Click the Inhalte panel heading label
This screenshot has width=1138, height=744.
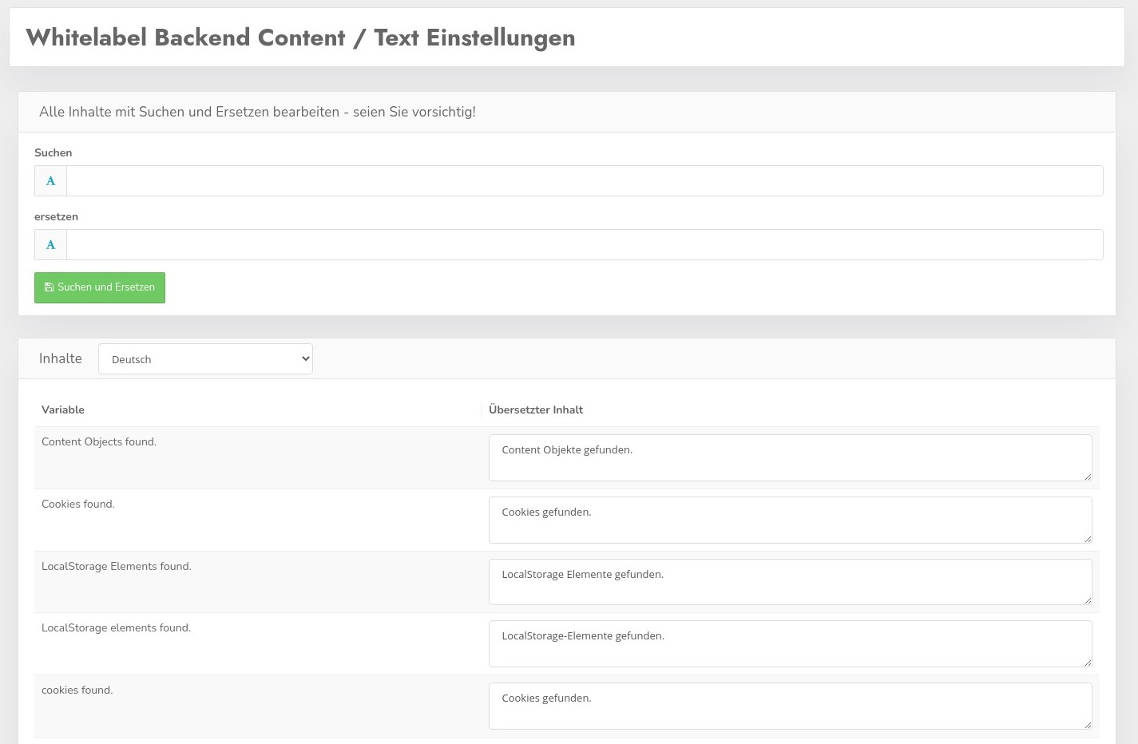point(61,358)
